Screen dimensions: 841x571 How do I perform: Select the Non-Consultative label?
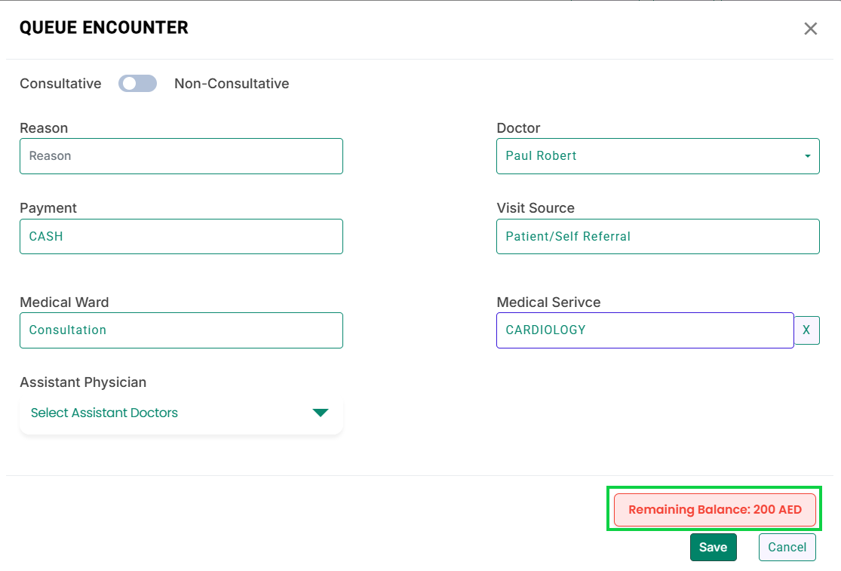pos(232,84)
